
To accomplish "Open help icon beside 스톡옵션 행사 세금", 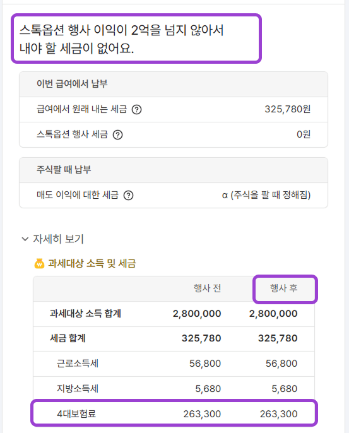I will [117, 135].
